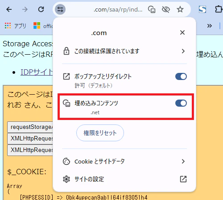Click the reset permissions button
This screenshot has height=200, width=223.
pos(100,133)
